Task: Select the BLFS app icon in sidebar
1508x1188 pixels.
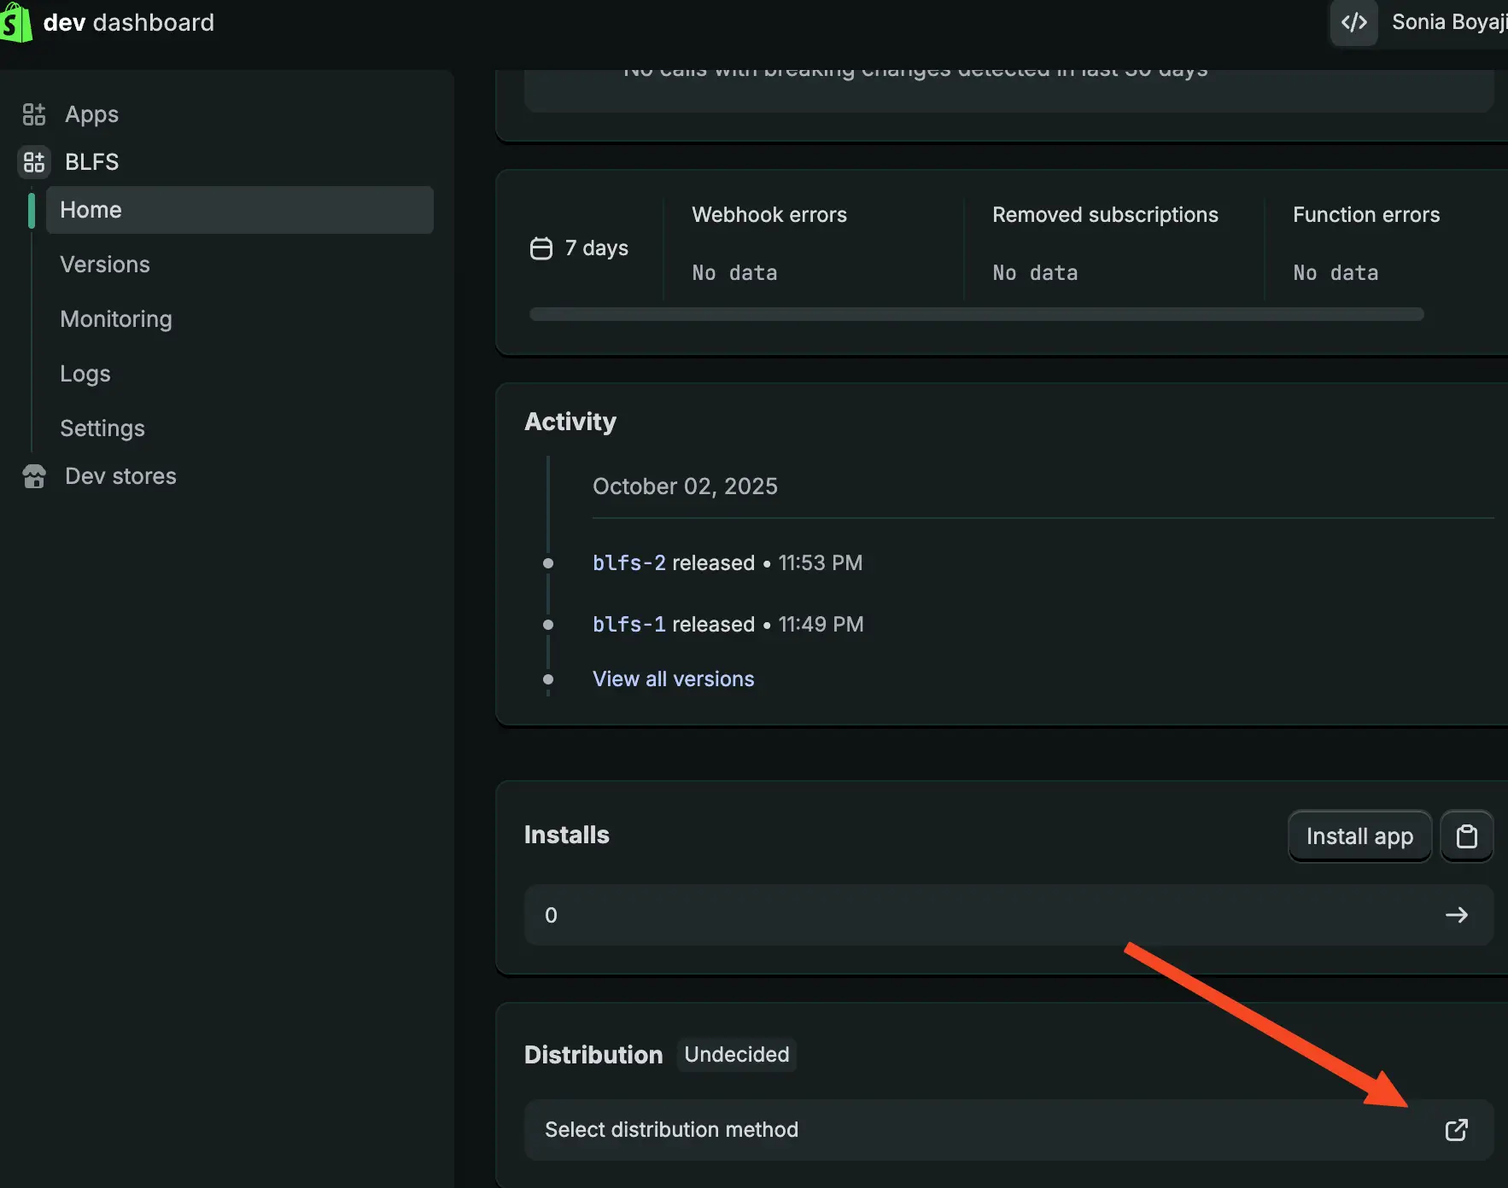Action: (x=34, y=162)
